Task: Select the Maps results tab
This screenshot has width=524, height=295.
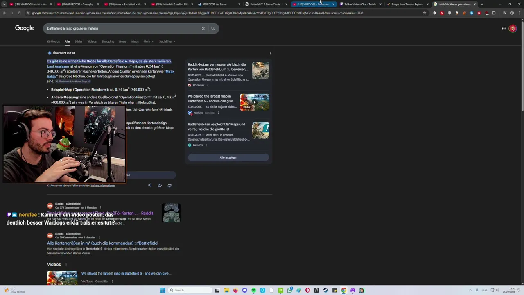Action: [135, 41]
